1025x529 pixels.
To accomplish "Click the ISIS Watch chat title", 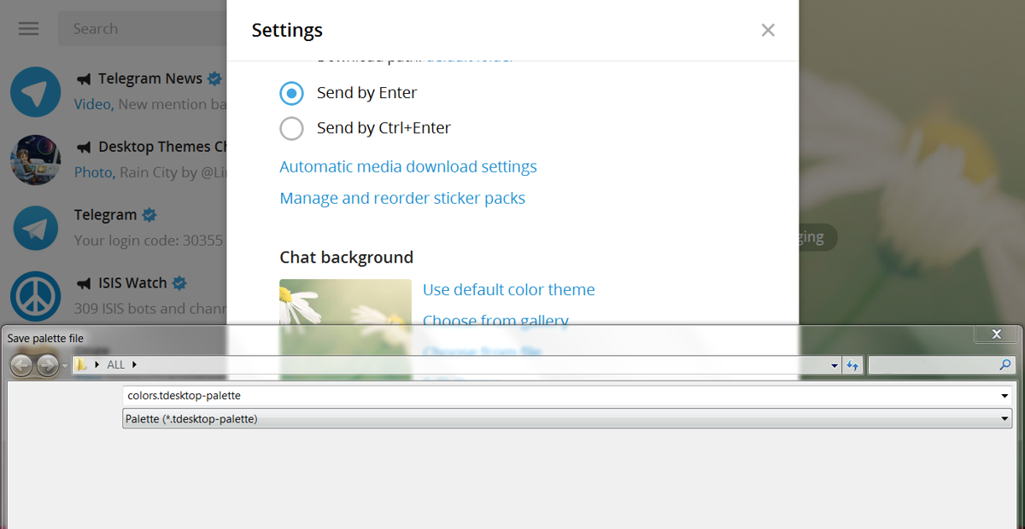I will [133, 283].
